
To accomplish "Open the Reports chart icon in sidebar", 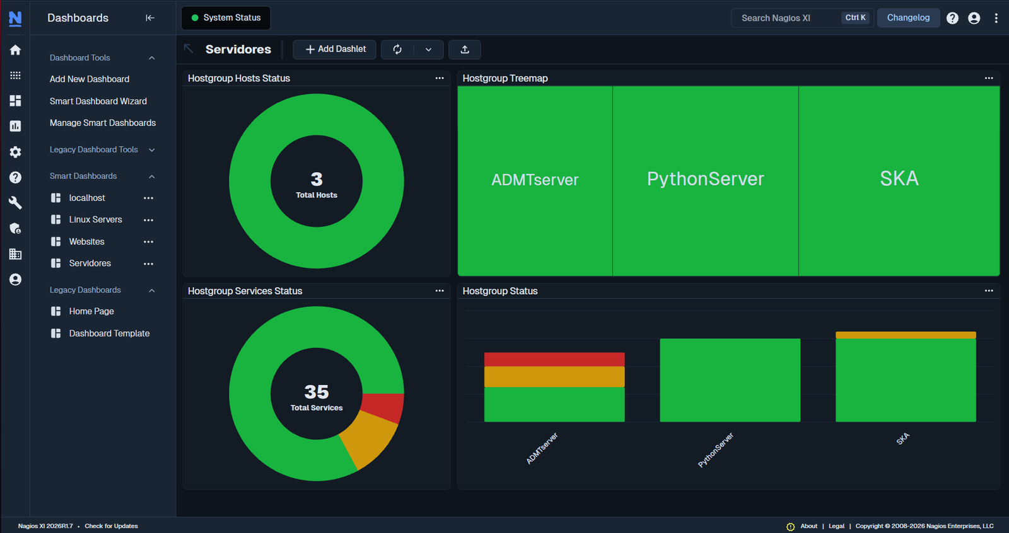I will (15, 126).
